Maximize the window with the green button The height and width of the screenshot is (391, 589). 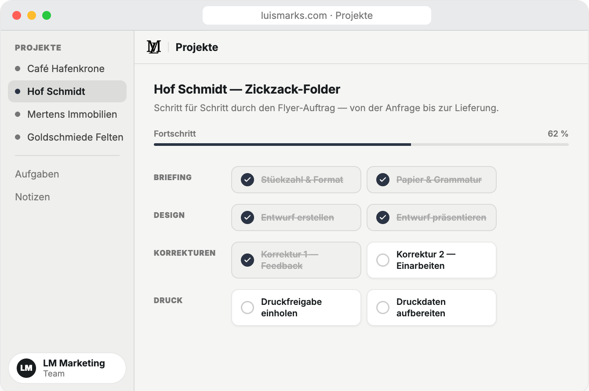pos(47,15)
